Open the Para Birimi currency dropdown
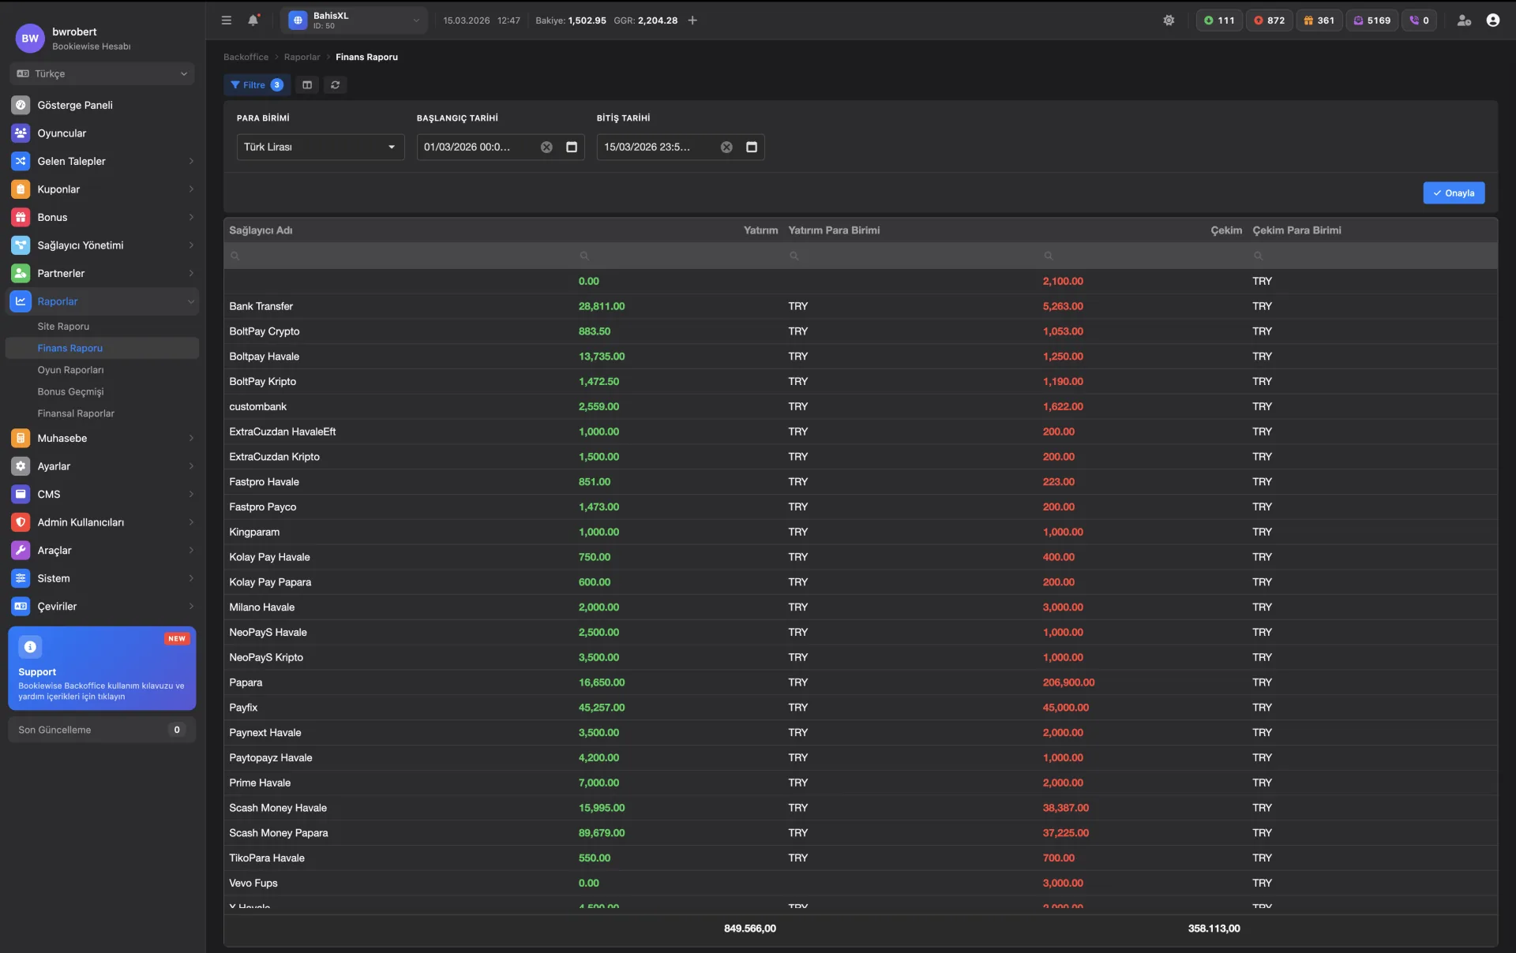 (319, 147)
